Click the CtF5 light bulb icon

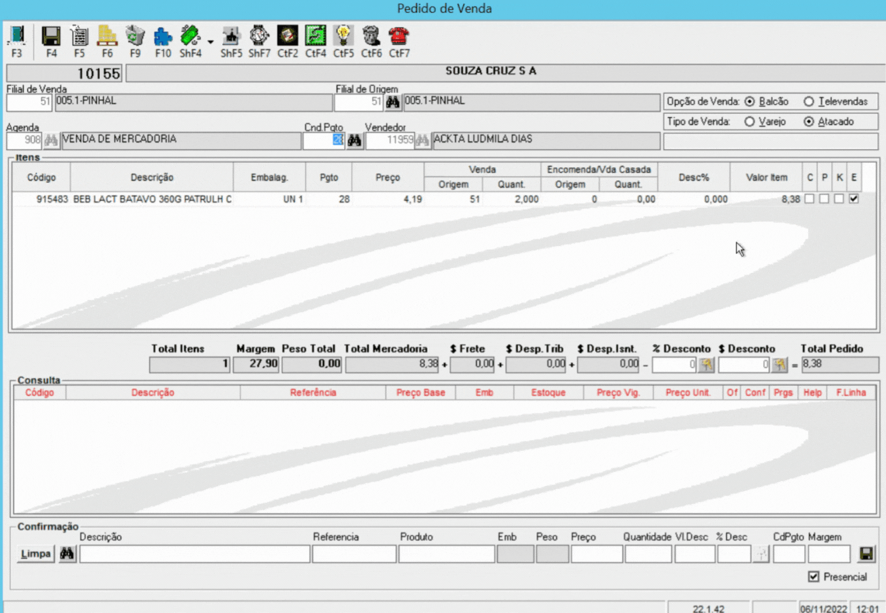[343, 36]
